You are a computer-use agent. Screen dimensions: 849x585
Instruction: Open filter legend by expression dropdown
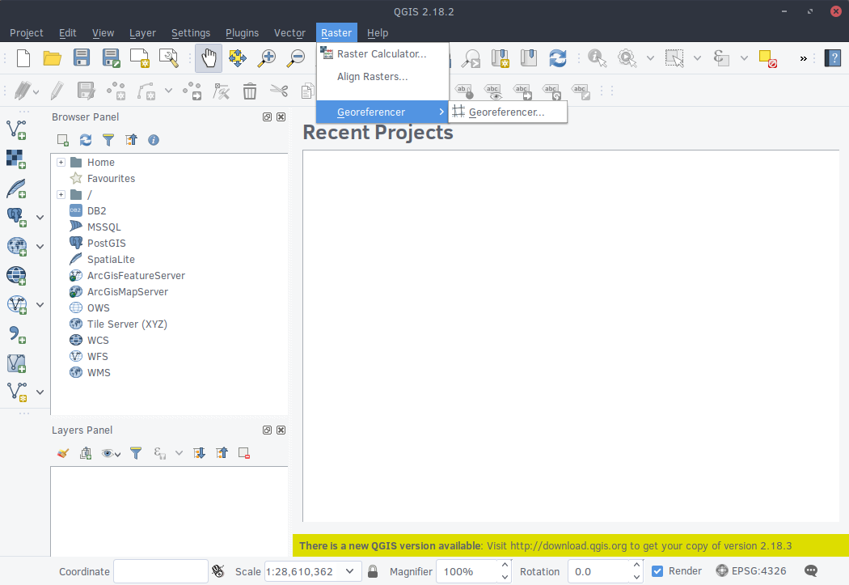pyautogui.click(x=180, y=453)
